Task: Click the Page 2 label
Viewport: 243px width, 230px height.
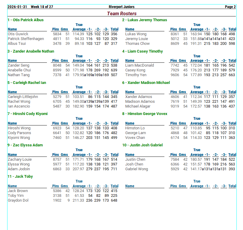Action: [x=230, y=7]
